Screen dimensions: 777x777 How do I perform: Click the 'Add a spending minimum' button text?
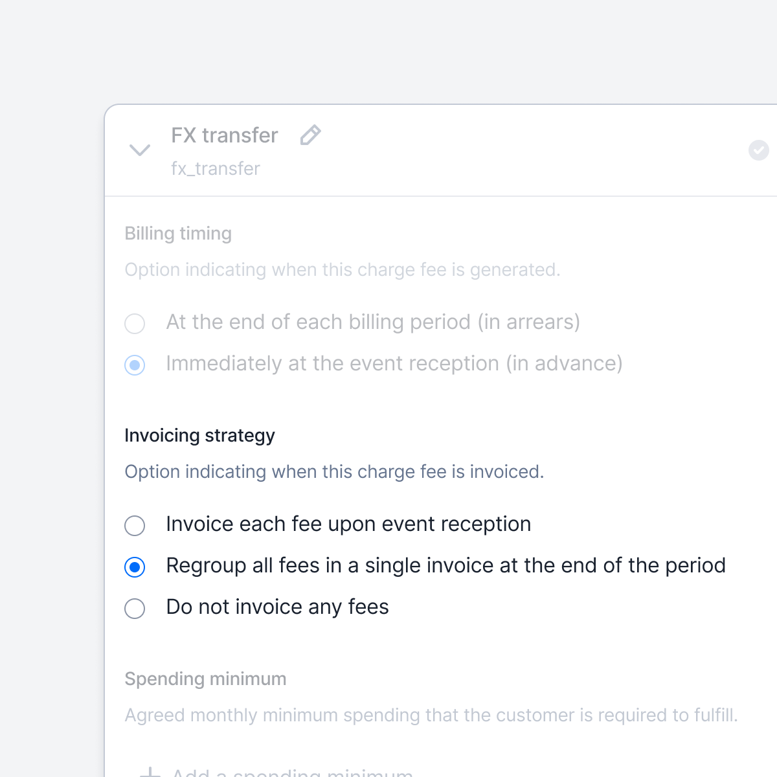pyautogui.click(x=292, y=772)
